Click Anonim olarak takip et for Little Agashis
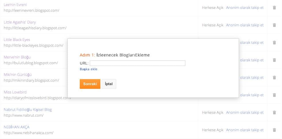 [x=245, y=25]
